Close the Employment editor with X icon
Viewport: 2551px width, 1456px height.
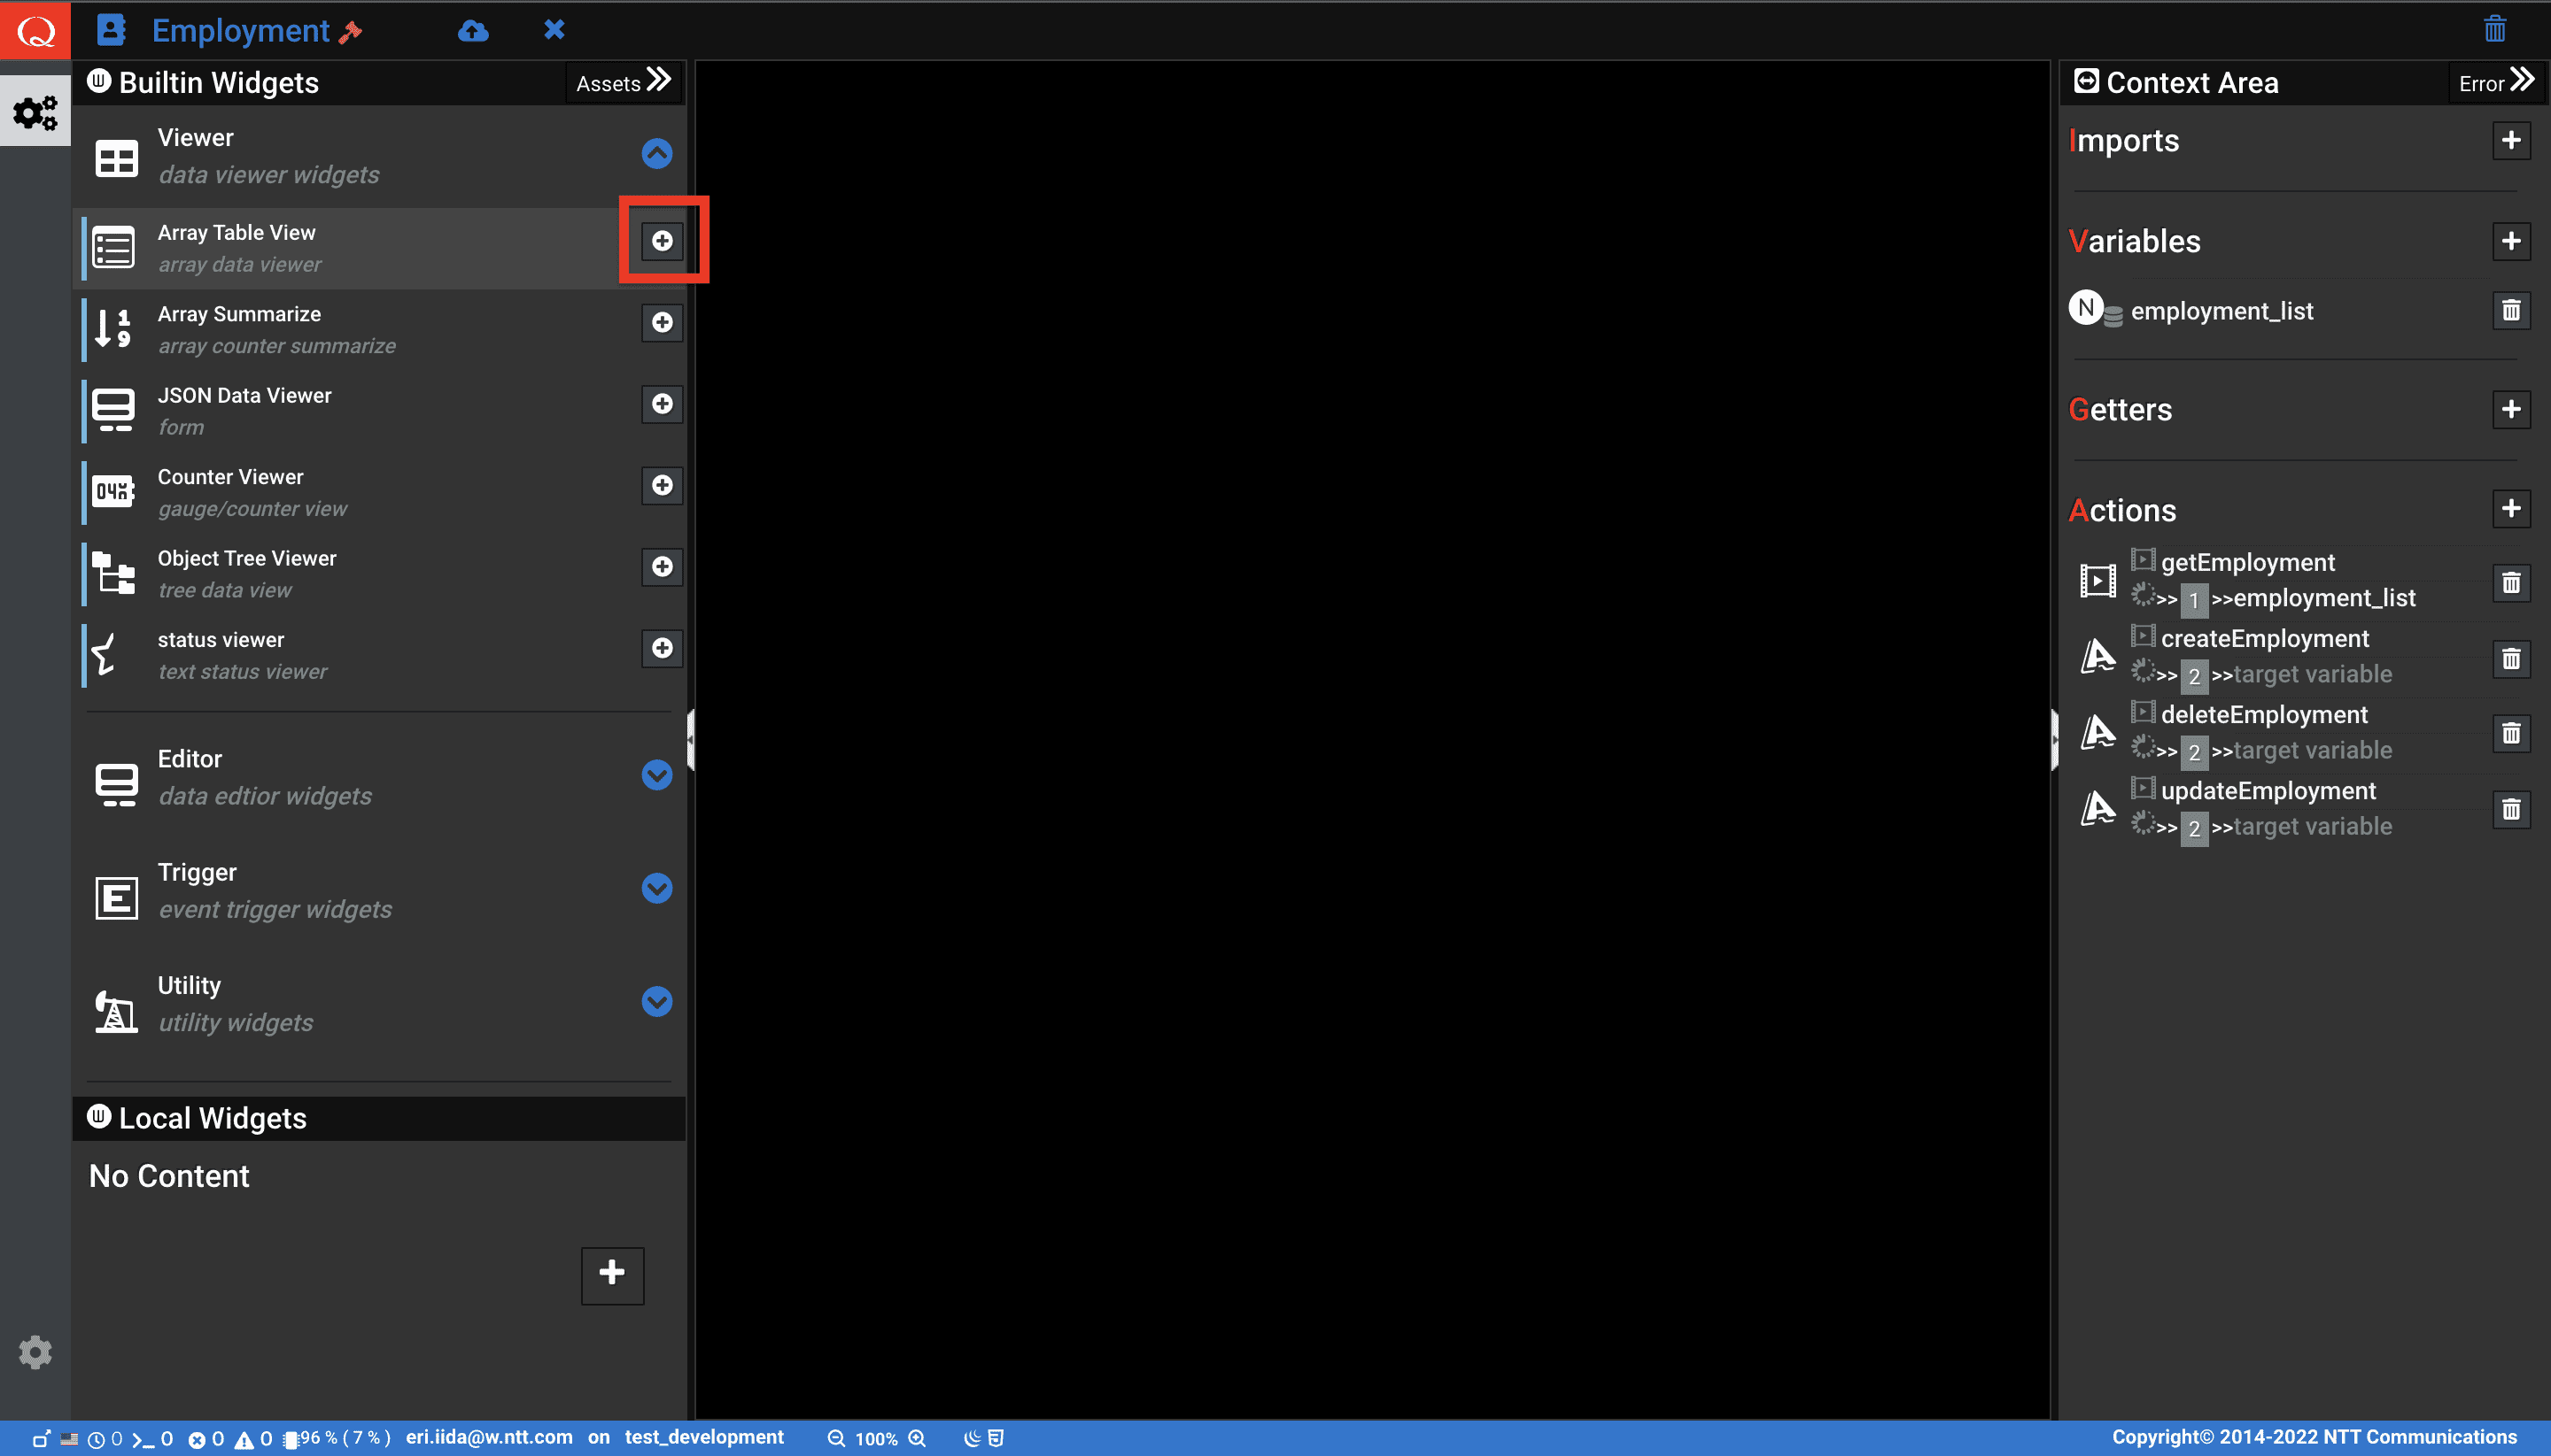pyautogui.click(x=554, y=29)
